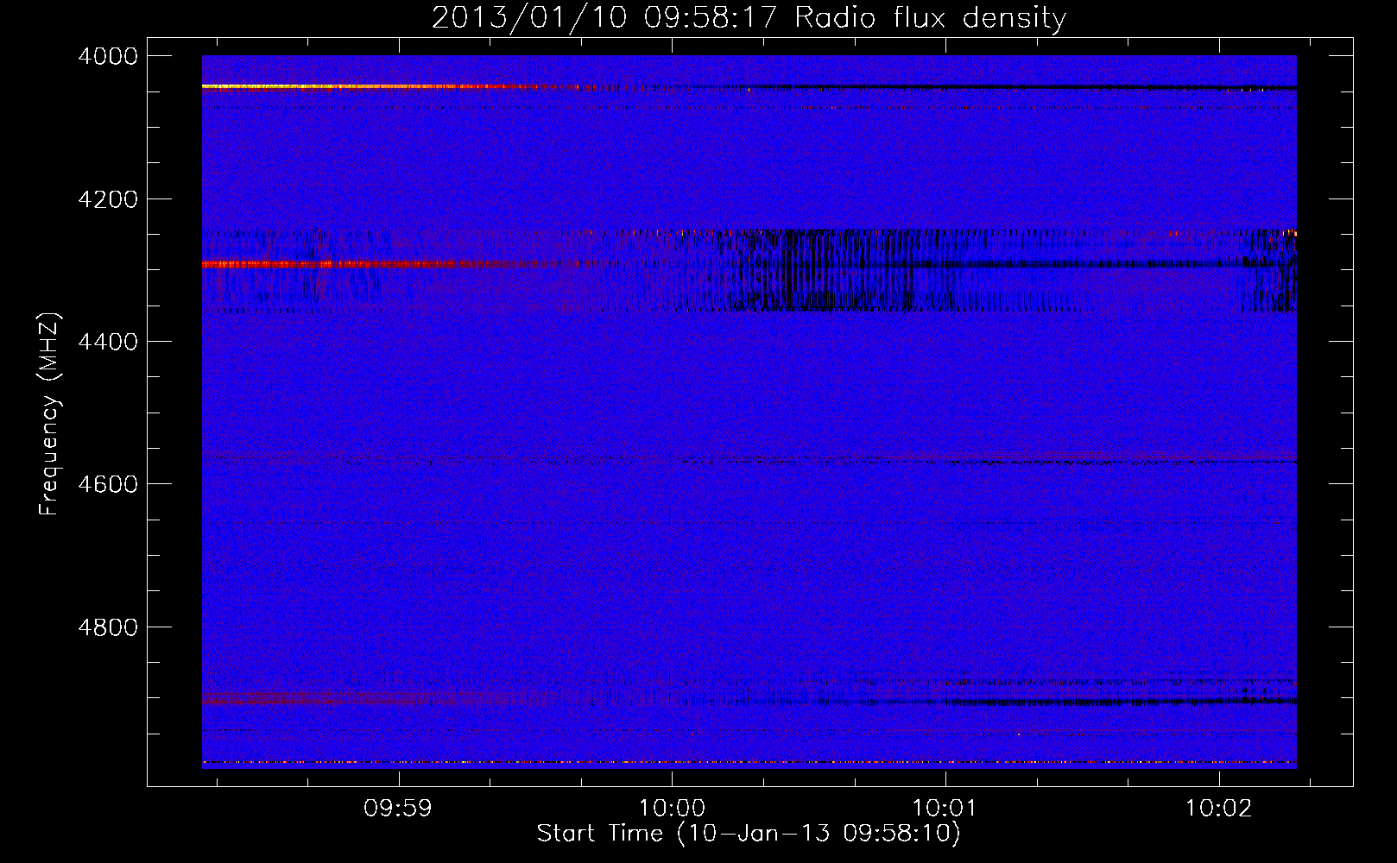Click the 'Frequency (MHZ)' axis label
Viewport: 1397px width, 863px height.
pos(49,414)
